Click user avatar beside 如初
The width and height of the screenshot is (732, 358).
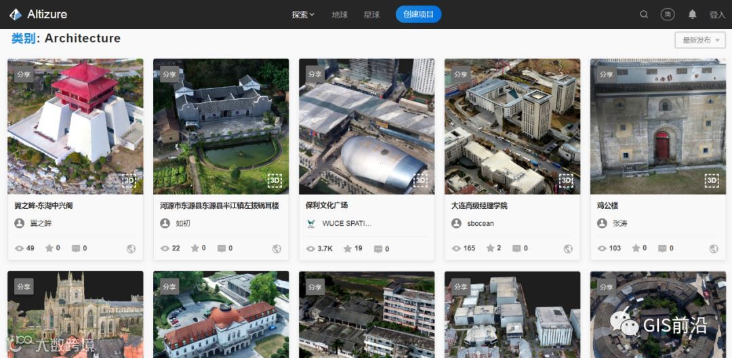coord(165,223)
